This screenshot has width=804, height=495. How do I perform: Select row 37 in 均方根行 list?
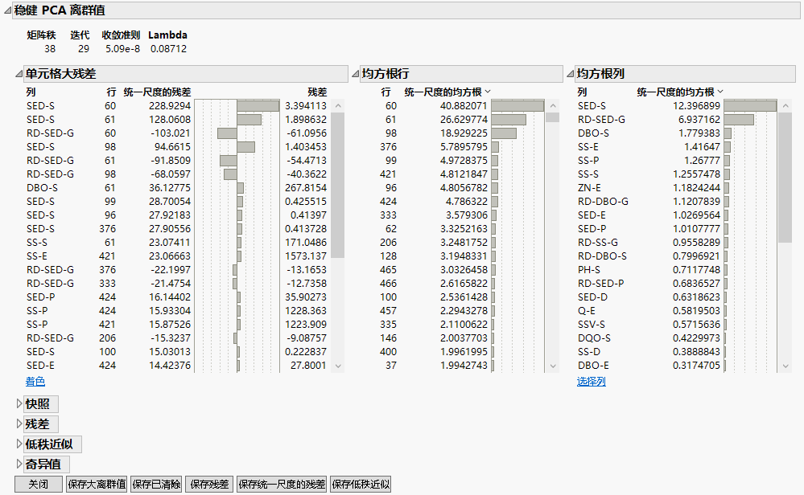coord(390,366)
